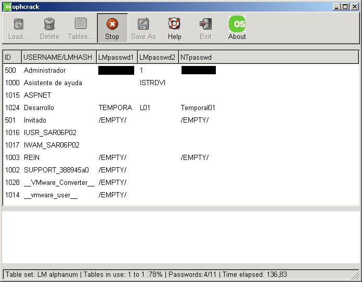Click the ID 500 cell

[x=10, y=70]
